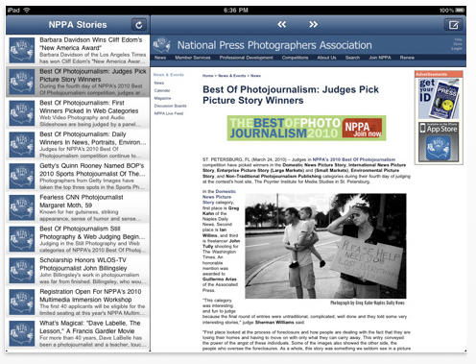Viewport: 476px width, 364px height.
Task: Refresh the NPPA Stories list
Action: [x=138, y=25]
